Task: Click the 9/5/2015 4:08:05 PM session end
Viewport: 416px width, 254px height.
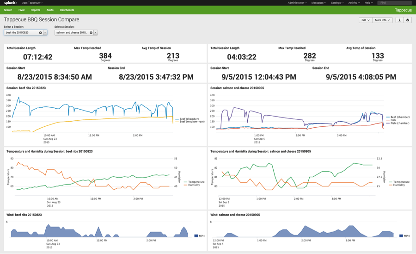Action: click(361, 77)
